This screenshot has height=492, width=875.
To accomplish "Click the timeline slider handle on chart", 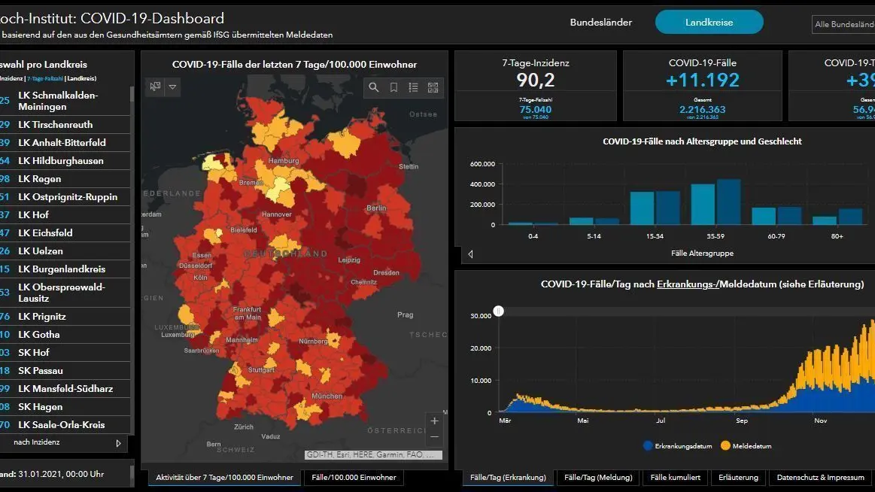I will pos(498,311).
